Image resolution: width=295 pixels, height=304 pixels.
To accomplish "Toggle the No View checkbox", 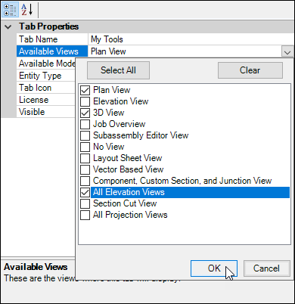I will pyautogui.click(x=85, y=147).
